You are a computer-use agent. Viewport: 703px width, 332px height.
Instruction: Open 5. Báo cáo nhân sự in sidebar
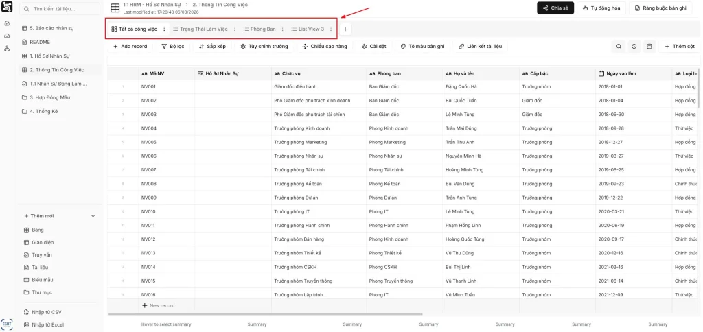(x=59, y=28)
